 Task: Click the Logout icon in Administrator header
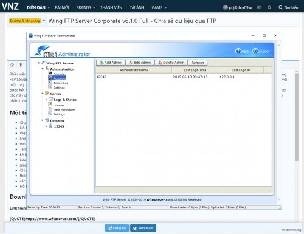coord(255,51)
